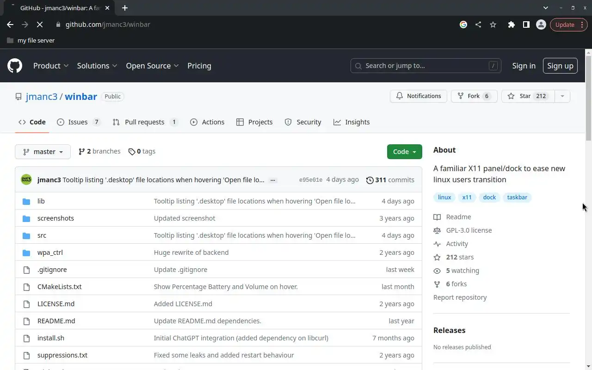Click the browser back arrow
This screenshot has width=592, height=370.
(x=10, y=25)
